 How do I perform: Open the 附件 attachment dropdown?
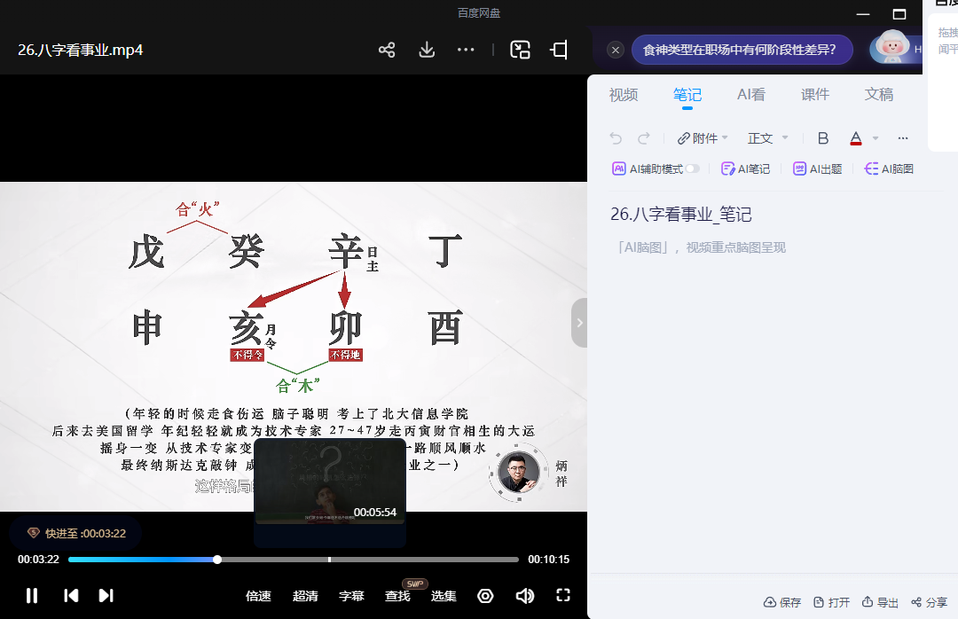pos(703,137)
